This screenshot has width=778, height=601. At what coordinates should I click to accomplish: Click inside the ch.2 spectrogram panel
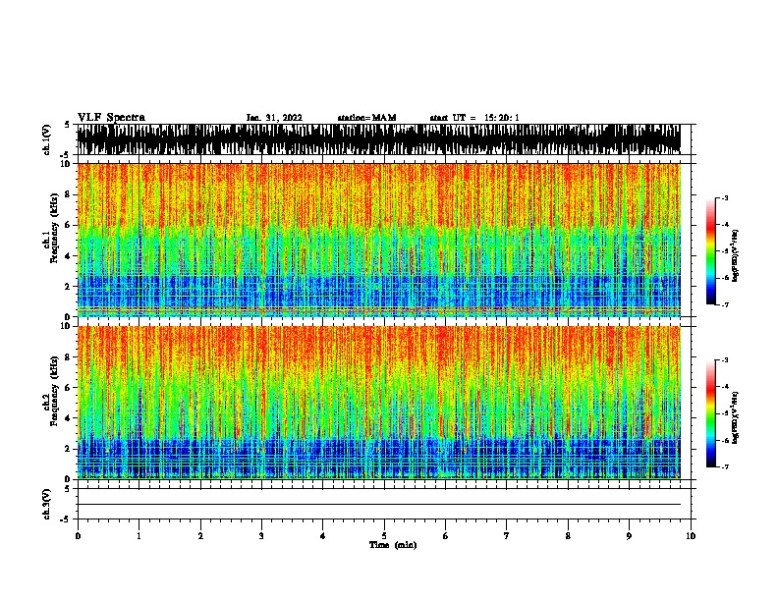(x=378, y=403)
